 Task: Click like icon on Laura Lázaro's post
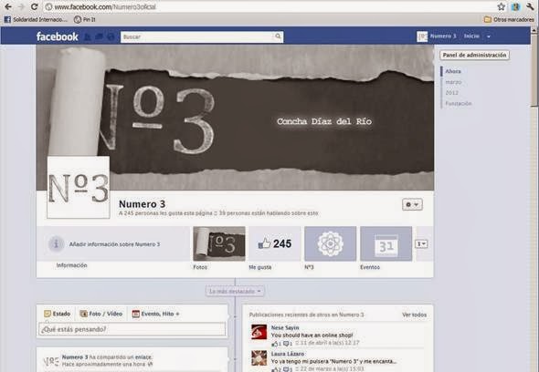click(x=275, y=369)
